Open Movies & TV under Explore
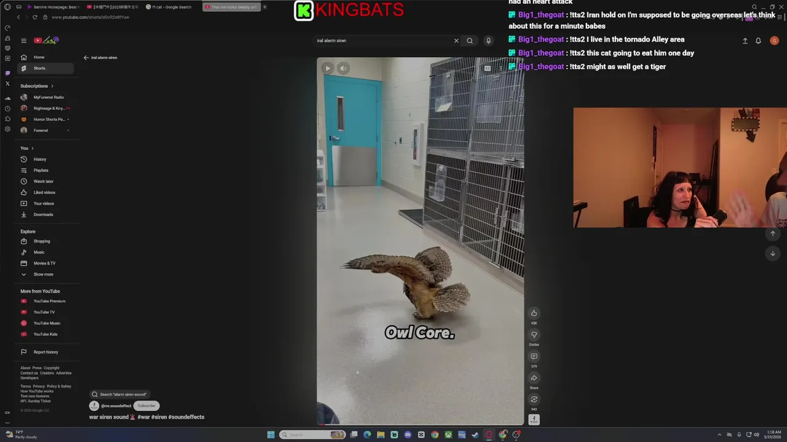Viewport: 787px width, 442px height. pyautogui.click(x=44, y=263)
